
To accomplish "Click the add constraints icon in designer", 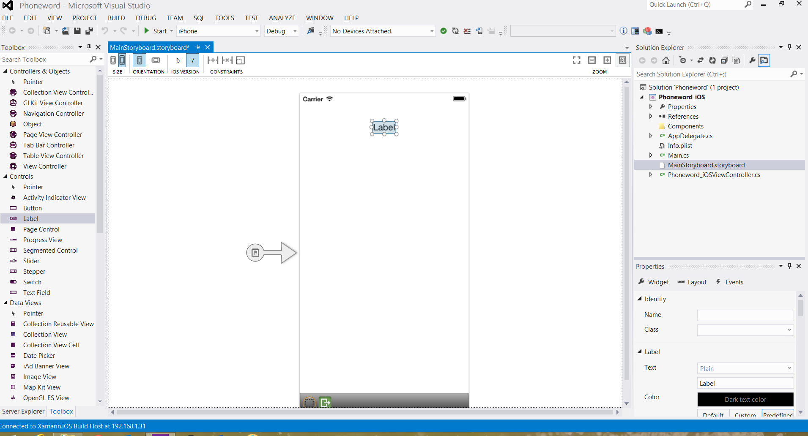I will [213, 60].
